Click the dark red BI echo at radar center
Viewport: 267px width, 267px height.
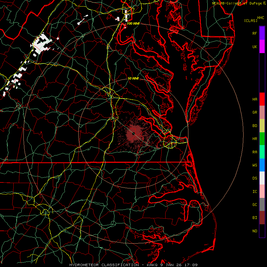coord(134,134)
